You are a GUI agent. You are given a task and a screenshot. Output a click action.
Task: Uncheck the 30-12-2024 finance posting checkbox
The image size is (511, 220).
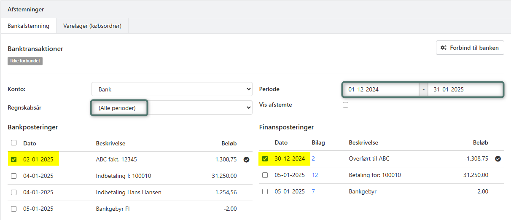click(x=265, y=159)
